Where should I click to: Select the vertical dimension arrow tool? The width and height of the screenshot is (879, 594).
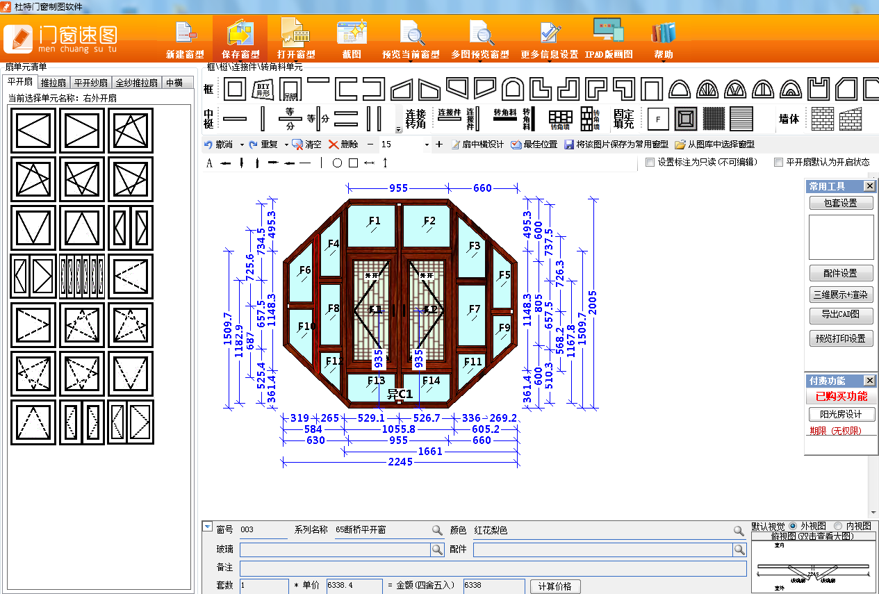pos(385,163)
